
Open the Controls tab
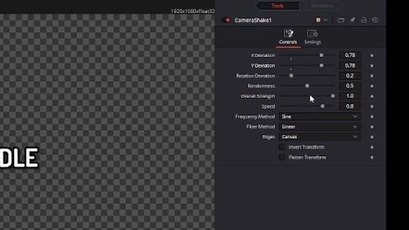pos(288,38)
